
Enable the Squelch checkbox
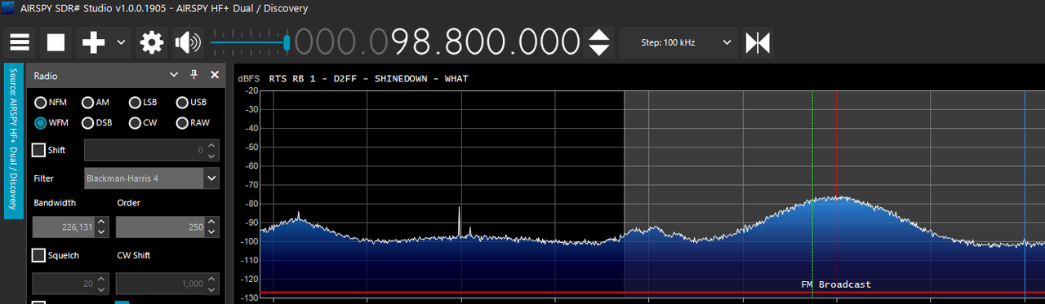pos(38,255)
